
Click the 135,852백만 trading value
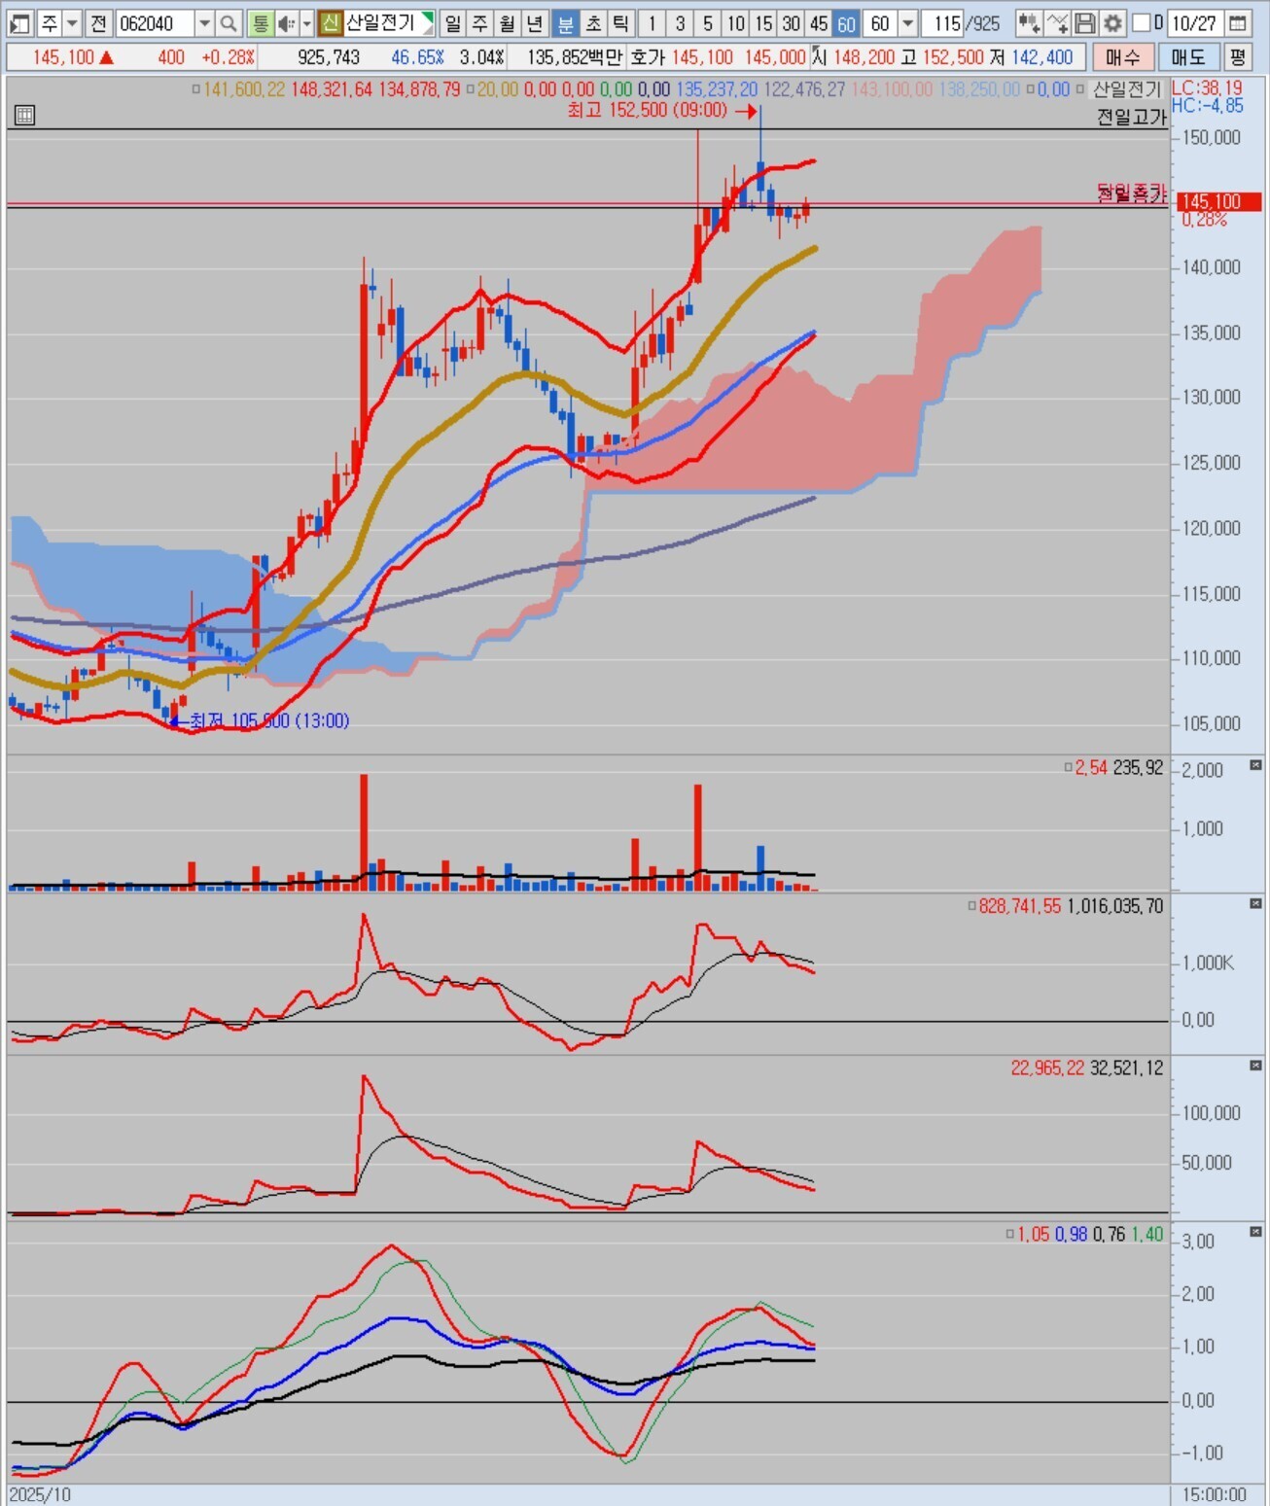[x=575, y=57]
